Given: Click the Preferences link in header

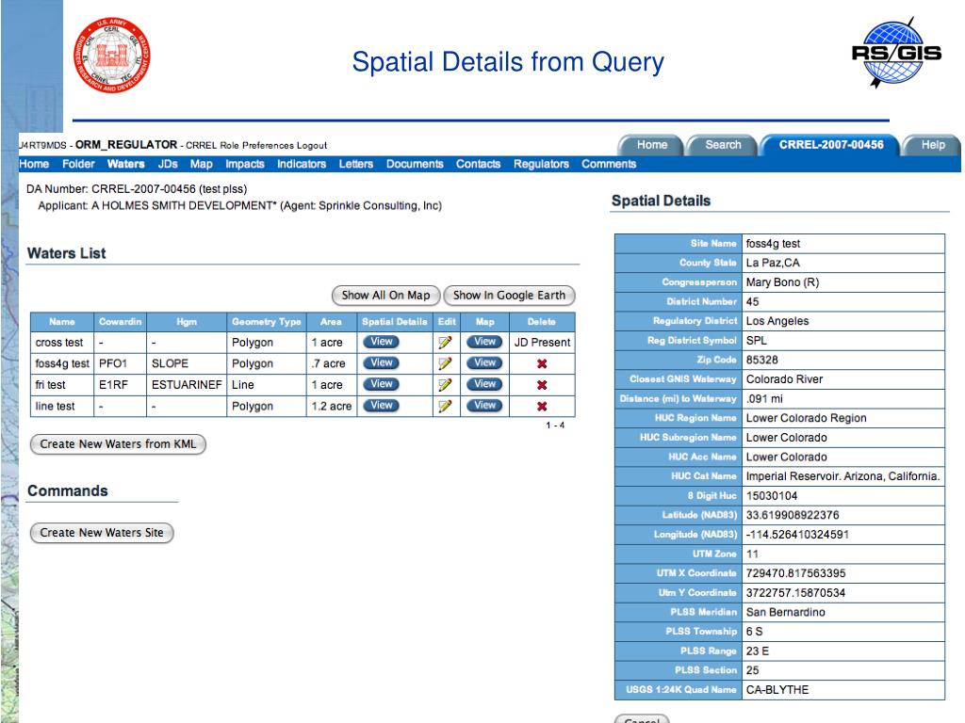Looking at the screenshot, I should coord(268,146).
